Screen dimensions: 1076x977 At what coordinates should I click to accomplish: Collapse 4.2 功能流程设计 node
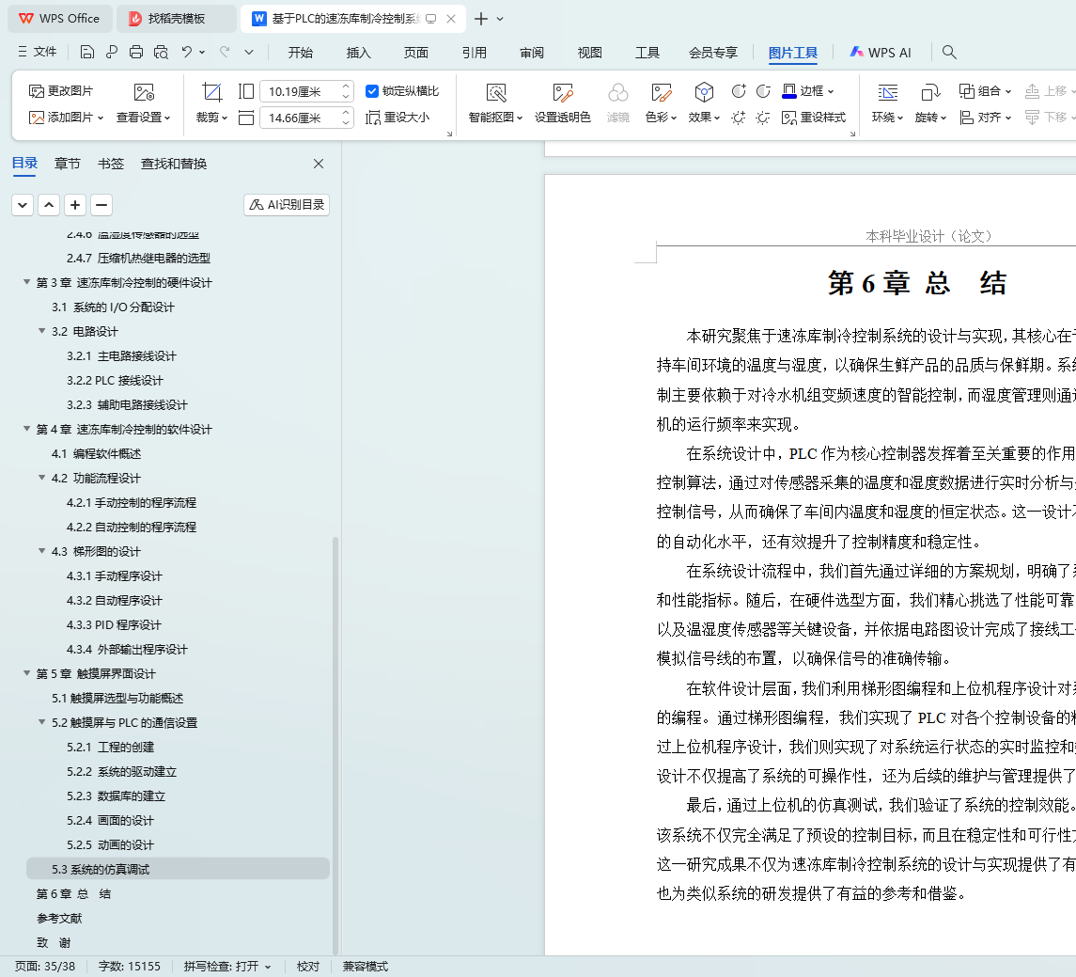coord(42,478)
